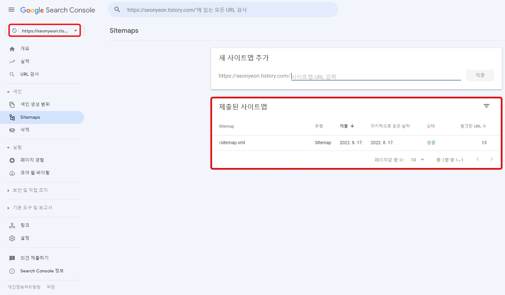Go to next page of sitemap table

(492, 159)
